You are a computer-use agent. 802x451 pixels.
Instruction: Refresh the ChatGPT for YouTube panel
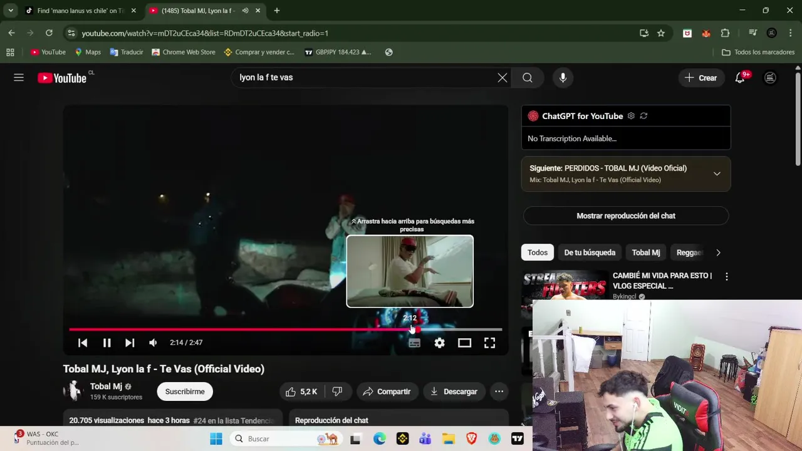coord(643,116)
